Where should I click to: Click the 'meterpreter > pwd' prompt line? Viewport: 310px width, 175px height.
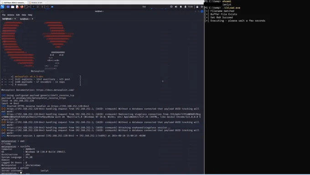tap(13, 141)
